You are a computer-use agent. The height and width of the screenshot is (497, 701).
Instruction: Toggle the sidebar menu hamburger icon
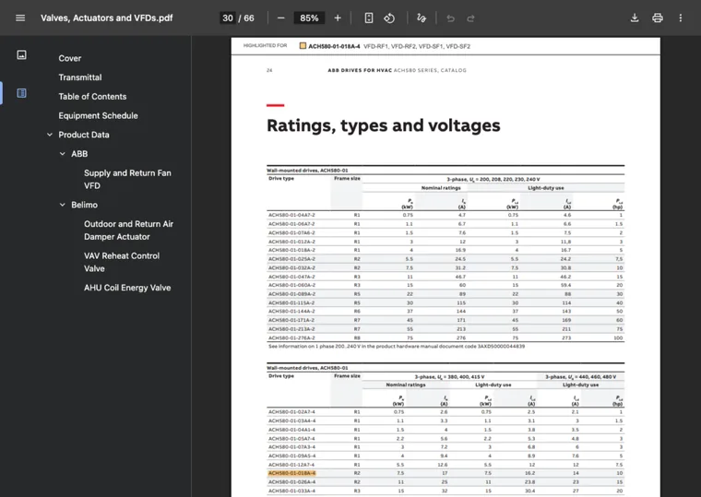point(20,18)
